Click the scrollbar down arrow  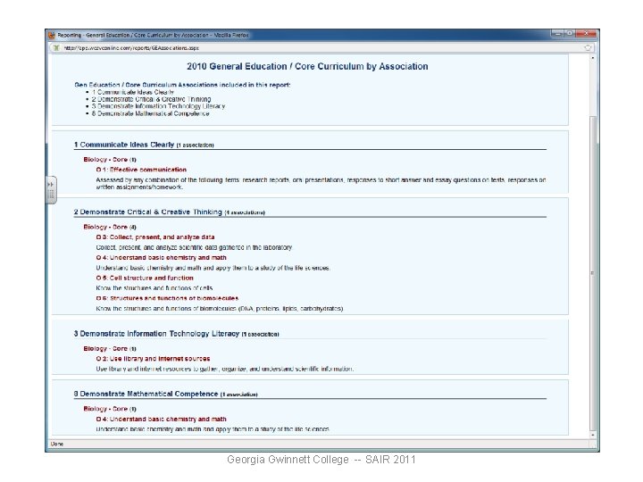[593, 436]
